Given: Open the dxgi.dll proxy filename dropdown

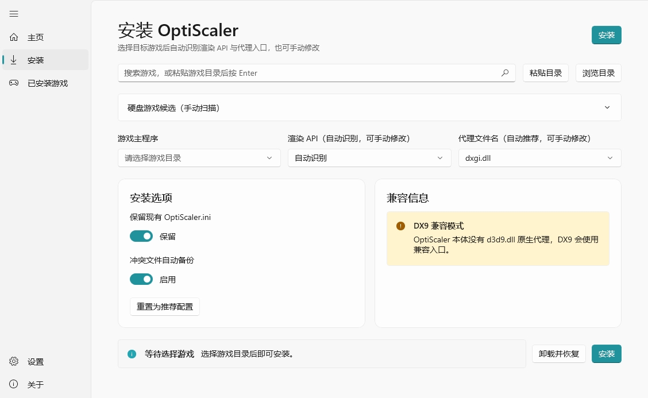Looking at the screenshot, I should [x=540, y=158].
